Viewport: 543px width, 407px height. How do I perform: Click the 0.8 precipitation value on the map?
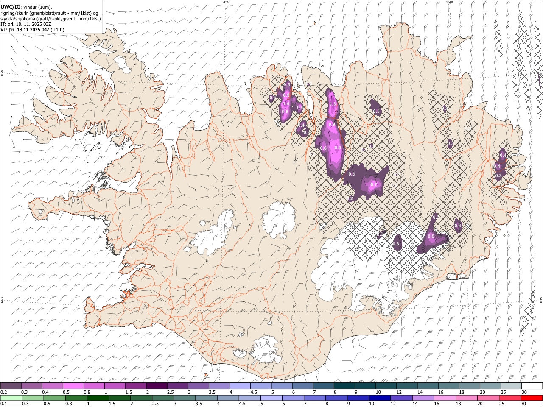point(285,112)
